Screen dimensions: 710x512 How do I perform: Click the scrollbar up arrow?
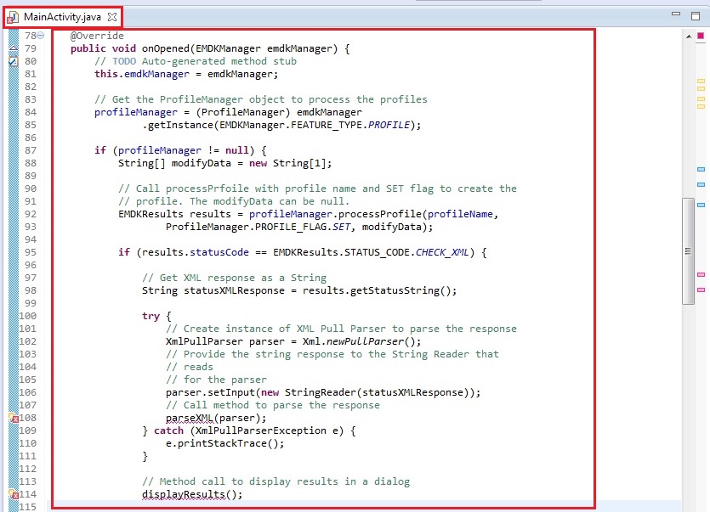tap(688, 37)
